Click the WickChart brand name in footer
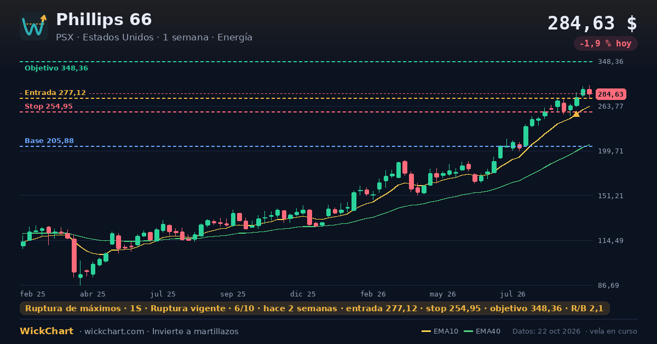The height and width of the screenshot is (344, 657). pos(47,331)
